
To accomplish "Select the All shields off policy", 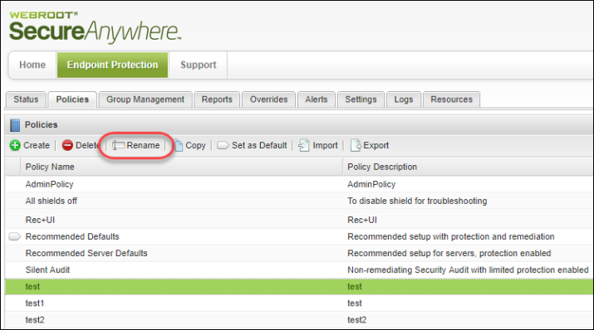I will (x=52, y=201).
